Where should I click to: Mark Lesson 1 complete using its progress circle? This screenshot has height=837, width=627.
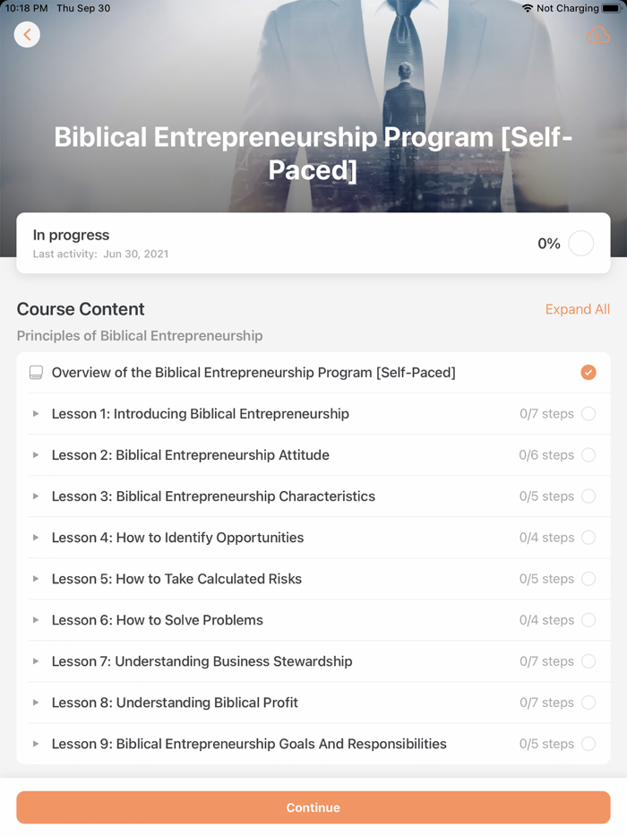click(x=588, y=413)
